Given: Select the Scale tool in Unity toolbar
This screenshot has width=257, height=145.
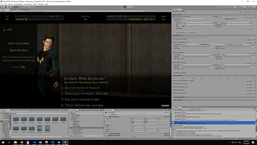Looking at the screenshot, I should 12,7.
